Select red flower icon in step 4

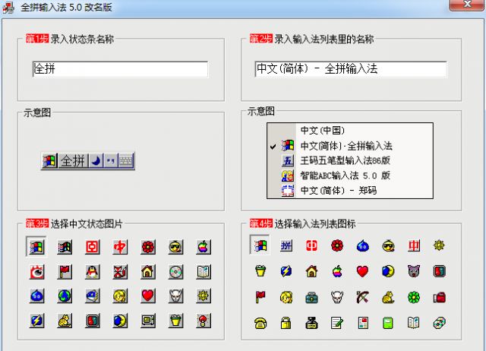point(337,245)
